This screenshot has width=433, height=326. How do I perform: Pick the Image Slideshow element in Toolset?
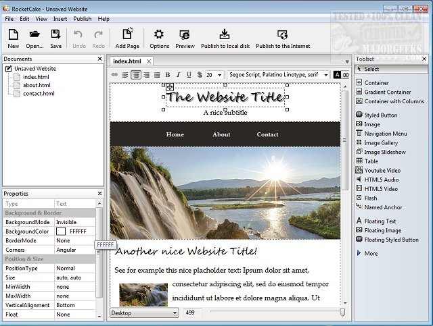point(385,152)
